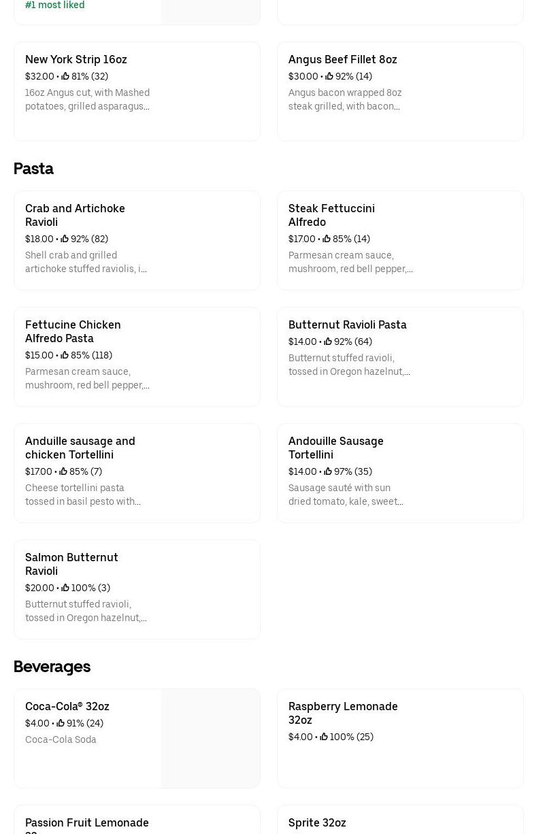The height and width of the screenshot is (834, 547).
Task: Click thumbs-up icon on Butternut Ravioli Pasta
Action: coord(328,342)
